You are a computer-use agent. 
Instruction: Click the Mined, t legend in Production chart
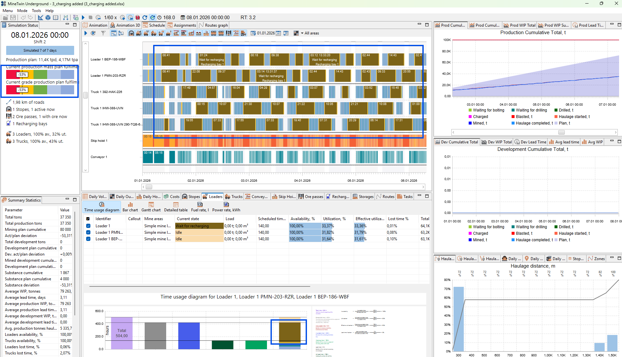tap(478, 123)
